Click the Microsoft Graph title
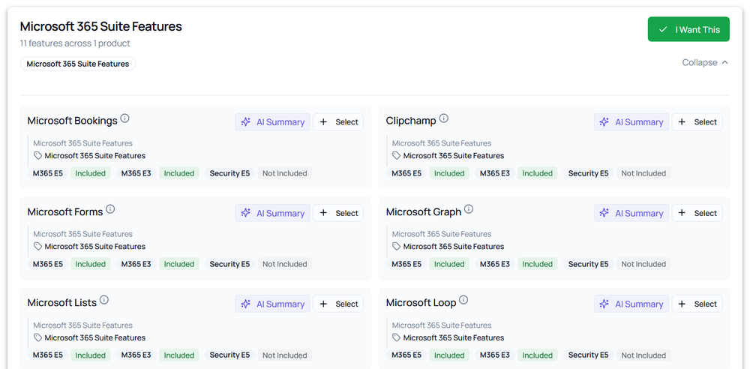Viewport: 750px width, 369px height. [x=424, y=211]
